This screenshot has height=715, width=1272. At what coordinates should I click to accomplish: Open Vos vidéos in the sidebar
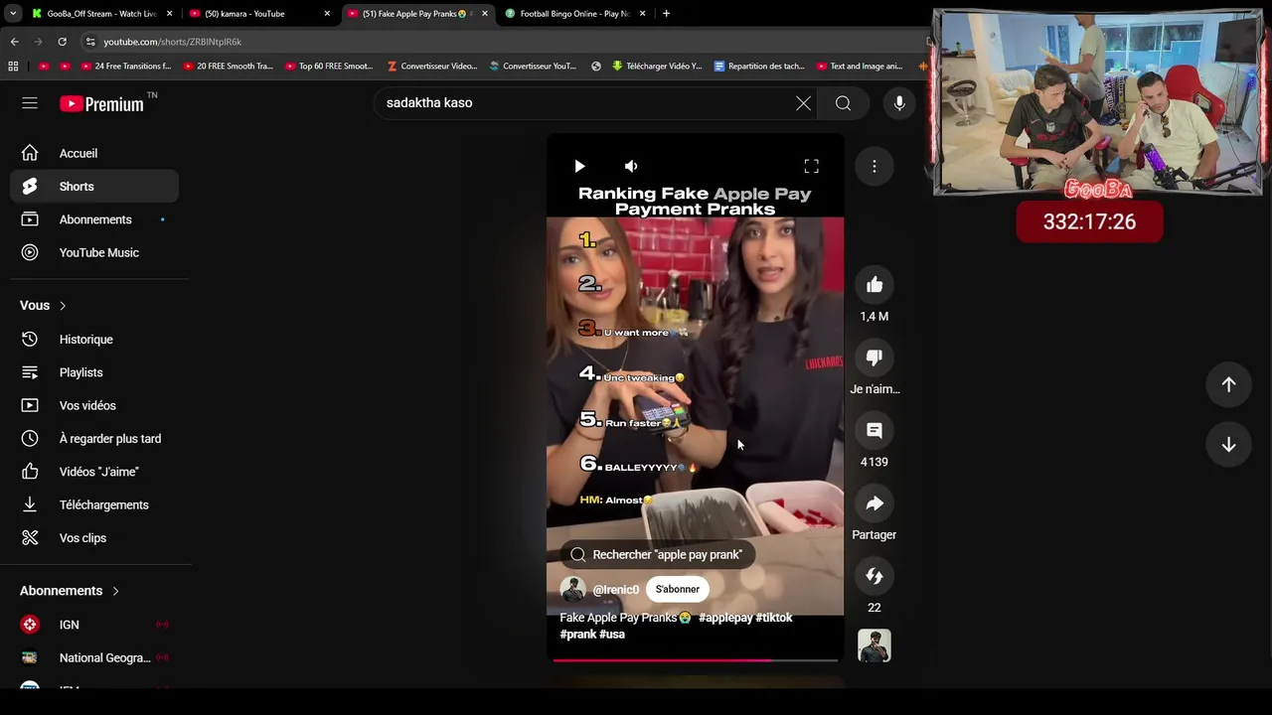click(x=94, y=405)
